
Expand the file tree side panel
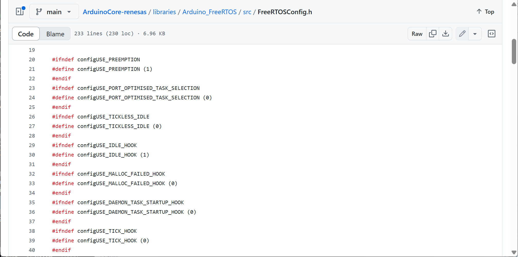20,12
